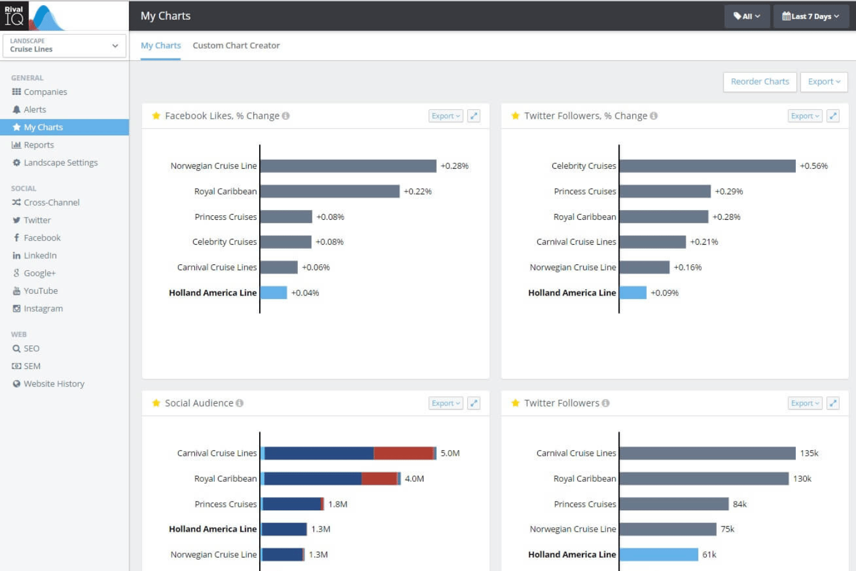Image resolution: width=856 pixels, height=571 pixels.
Task: Open the Last 7 Days date dropdown
Action: [811, 16]
